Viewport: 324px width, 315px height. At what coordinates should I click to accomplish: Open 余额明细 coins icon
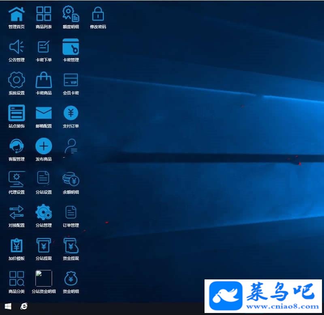(x=70, y=179)
